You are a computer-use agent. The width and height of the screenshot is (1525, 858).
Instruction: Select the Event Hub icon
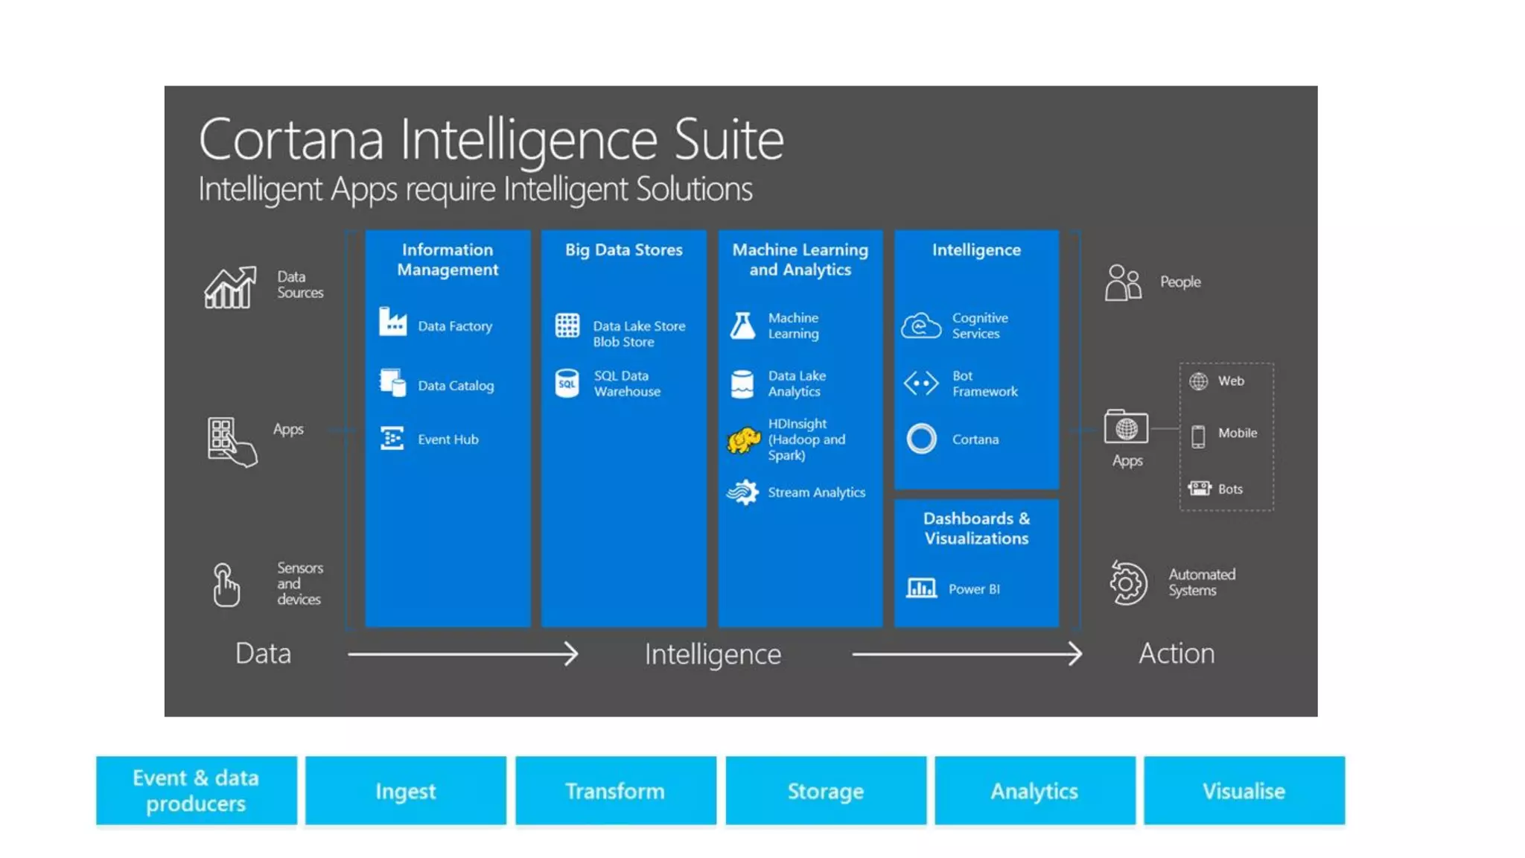pyautogui.click(x=392, y=438)
